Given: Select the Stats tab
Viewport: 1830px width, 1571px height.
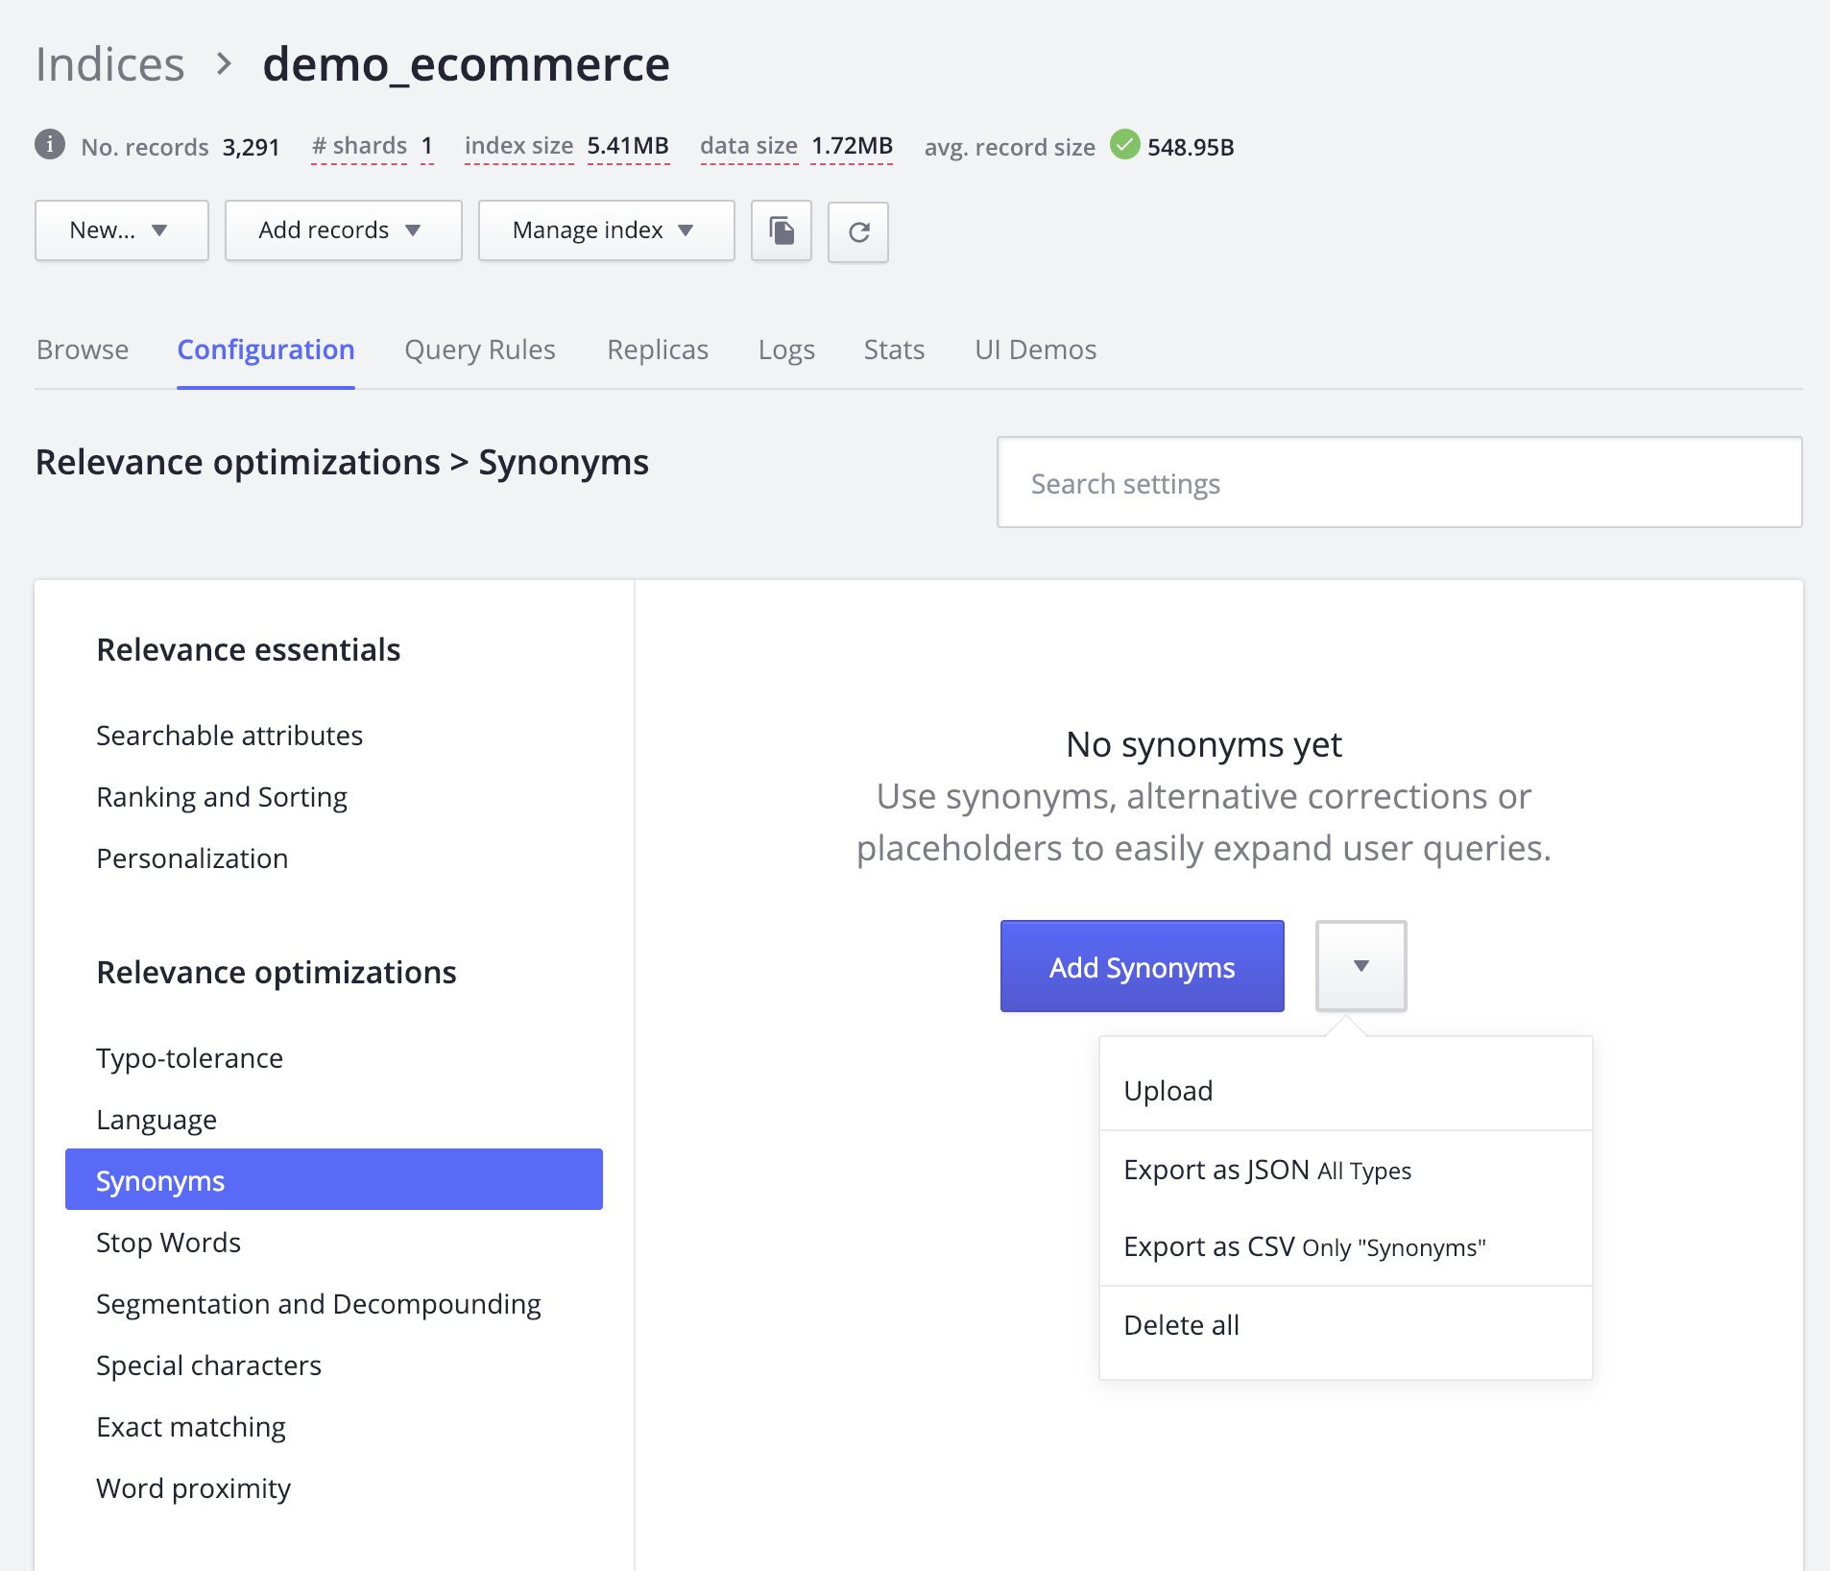Looking at the screenshot, I should coord(894,350).
